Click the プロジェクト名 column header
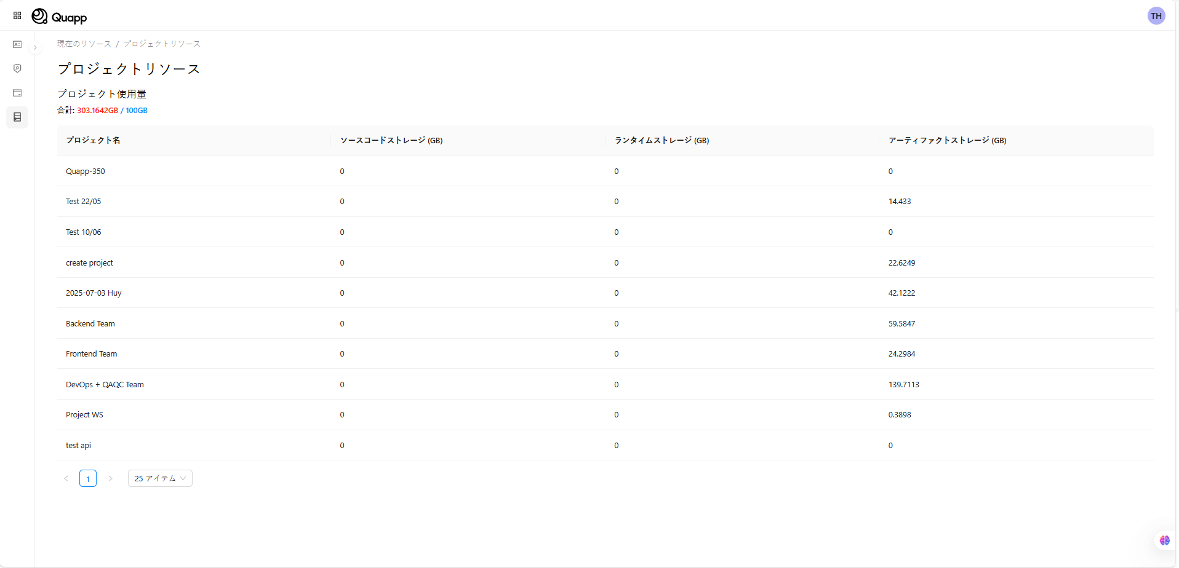 point(93,140)
